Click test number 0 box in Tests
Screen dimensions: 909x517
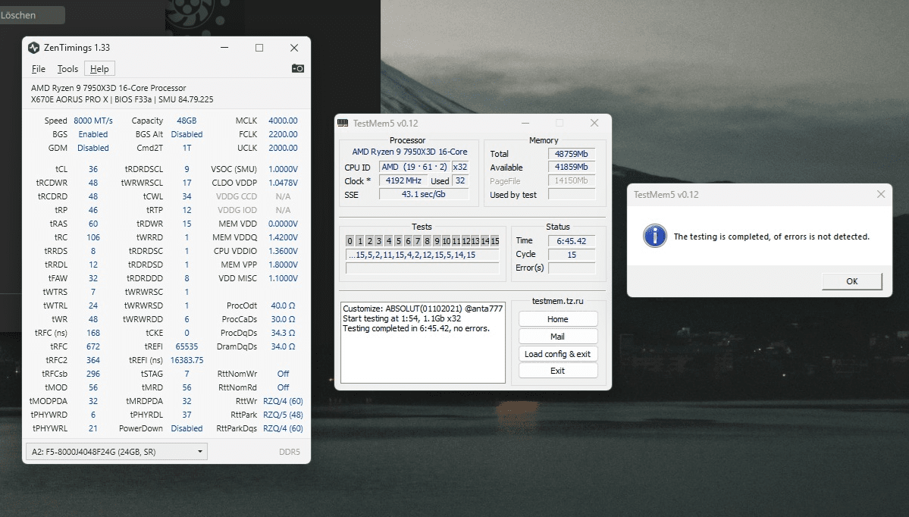tap(349, 240)
